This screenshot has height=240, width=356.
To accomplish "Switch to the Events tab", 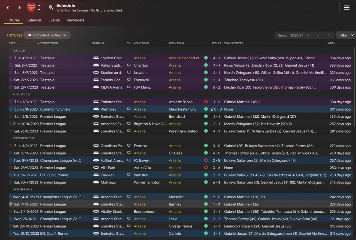I will coord(54,20).
